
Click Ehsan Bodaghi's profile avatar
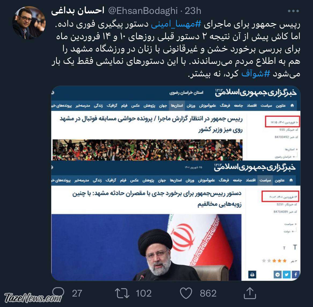pyautogui.click(x=29, y=22)
